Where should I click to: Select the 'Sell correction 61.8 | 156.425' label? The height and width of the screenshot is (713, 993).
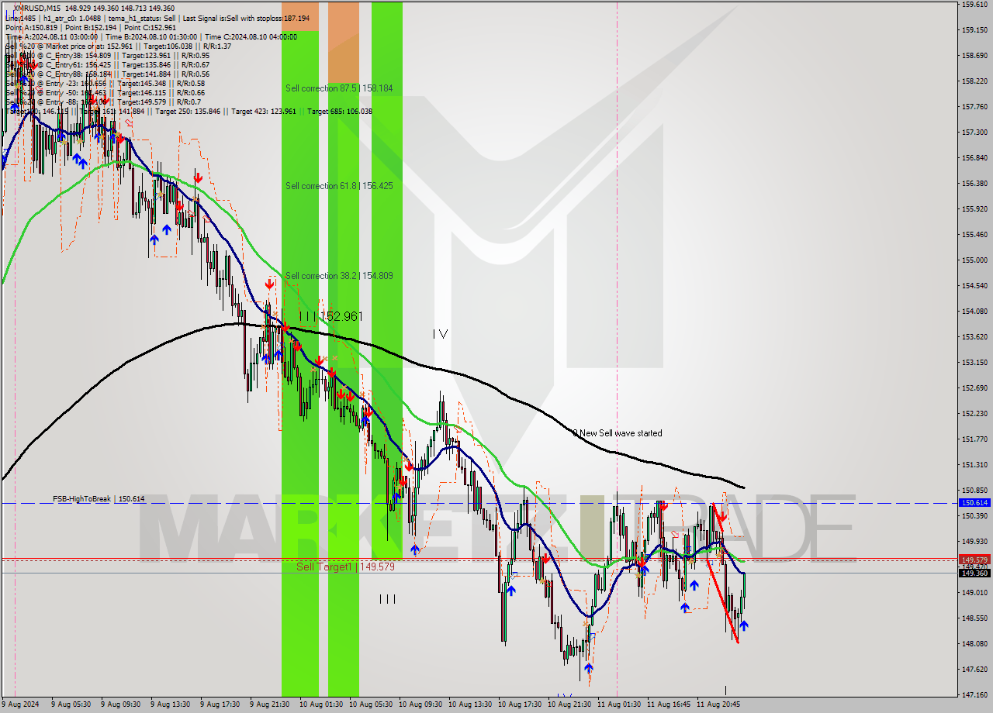pos(339,186)
